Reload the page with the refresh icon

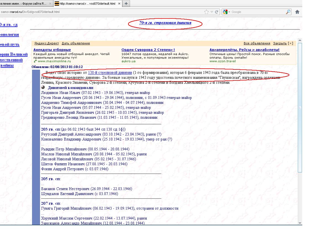click(217, 12)
